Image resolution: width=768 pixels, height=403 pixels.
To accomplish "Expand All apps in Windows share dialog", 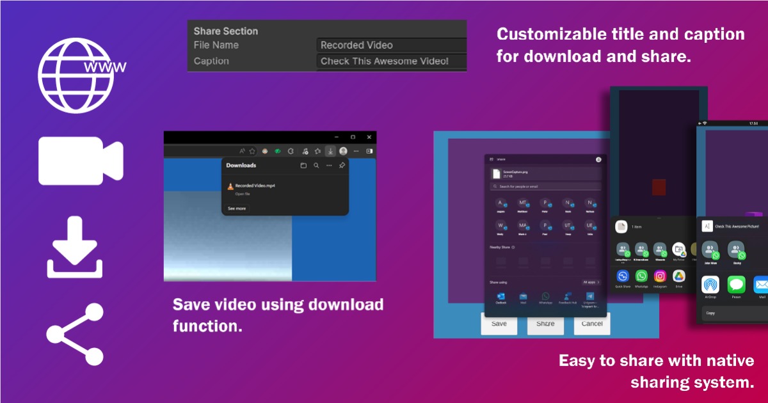I will [x=591, y=282].
